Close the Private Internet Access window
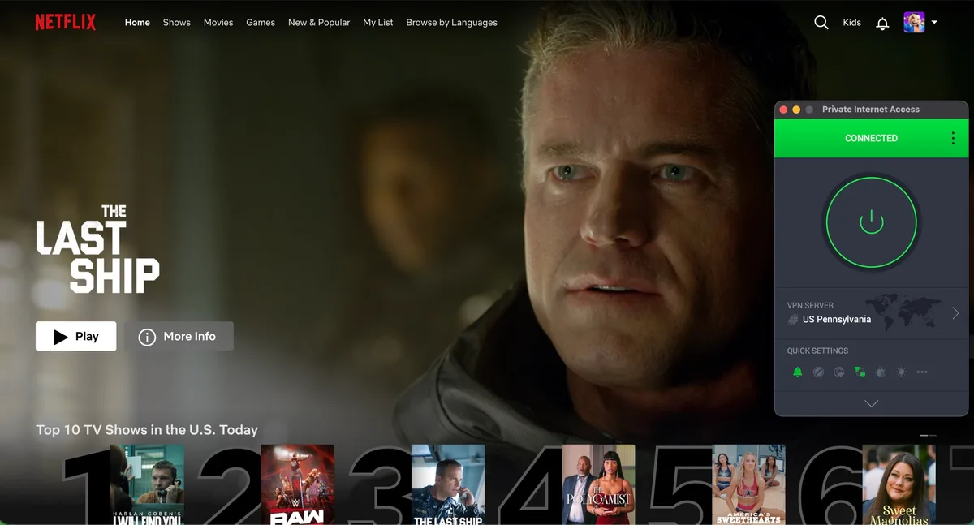 (x=783, y=110)
